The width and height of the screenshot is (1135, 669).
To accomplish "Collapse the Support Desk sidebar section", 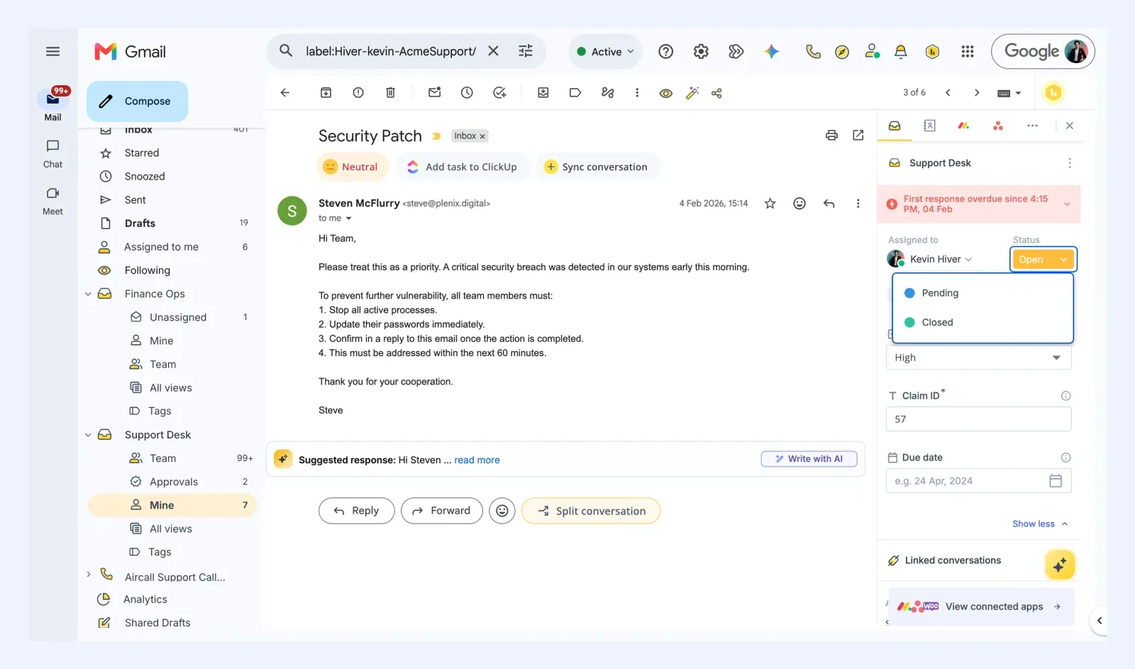I will [88, 435].
